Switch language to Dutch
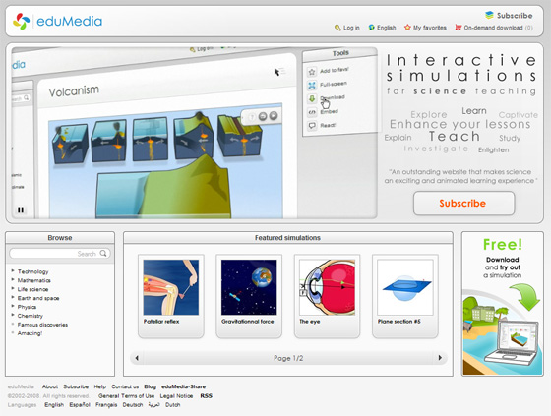 pyautogui.click(x=173, y=405)
